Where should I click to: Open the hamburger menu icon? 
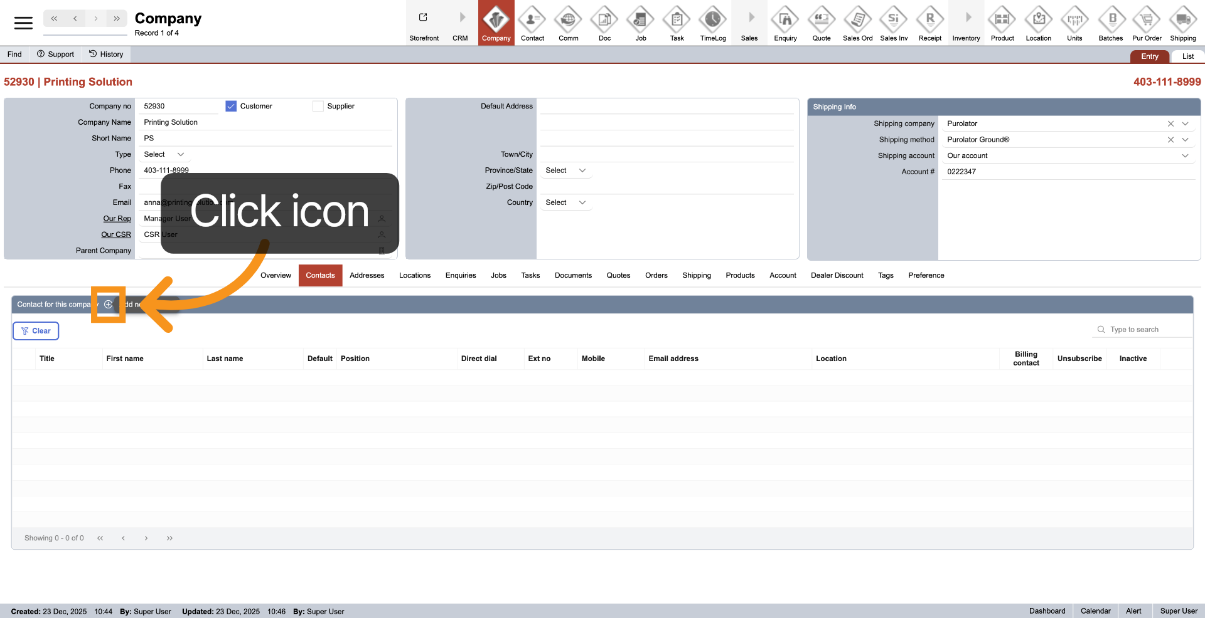[x=23, y=23]
